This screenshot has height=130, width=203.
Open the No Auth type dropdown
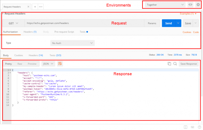tap(72, 43)
